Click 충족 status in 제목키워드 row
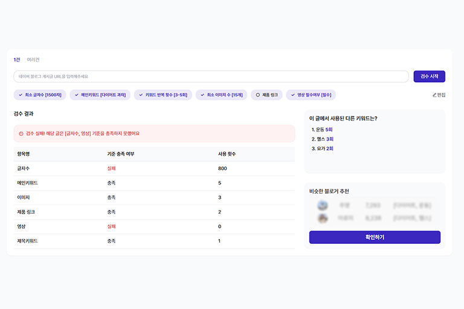This screenshot has height=309, width=464. tap(111, 241)
